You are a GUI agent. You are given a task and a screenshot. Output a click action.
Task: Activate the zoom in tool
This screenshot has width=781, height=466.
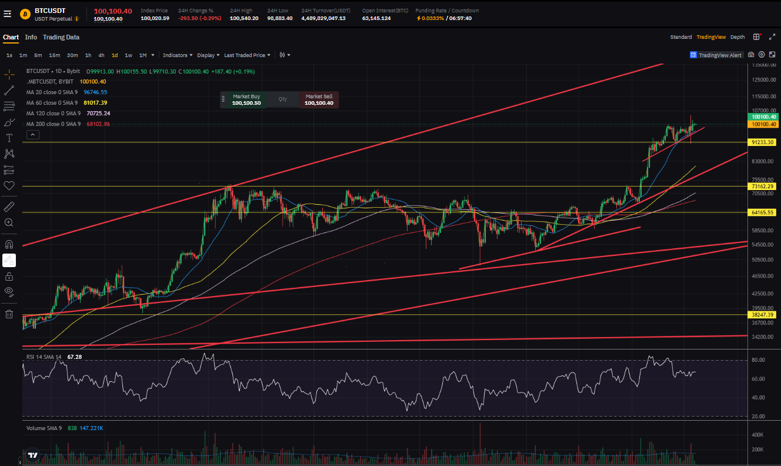point(9,222)
